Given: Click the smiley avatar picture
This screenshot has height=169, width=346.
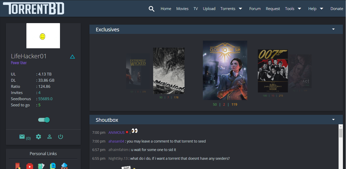Looking at the screenshot, I should [x=43, y=36].
